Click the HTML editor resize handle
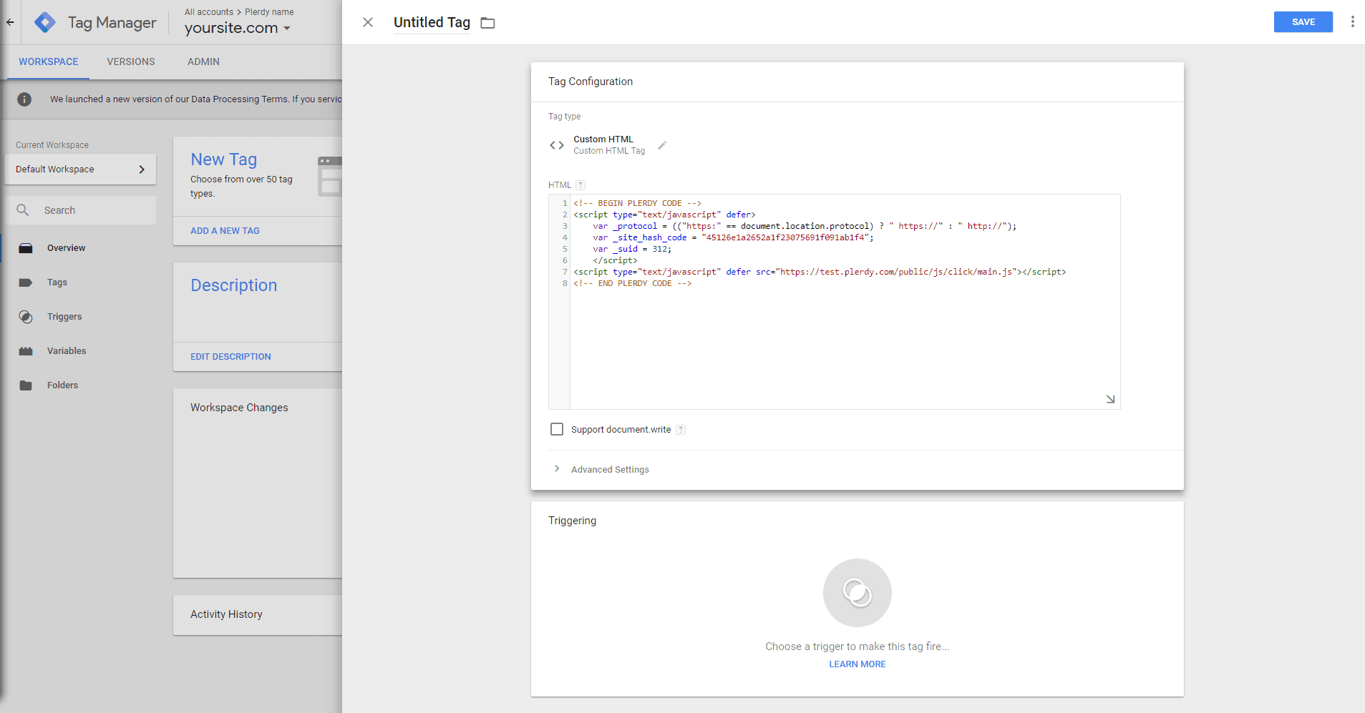This screenshot has width=1365, height=713. point(1110,399)
